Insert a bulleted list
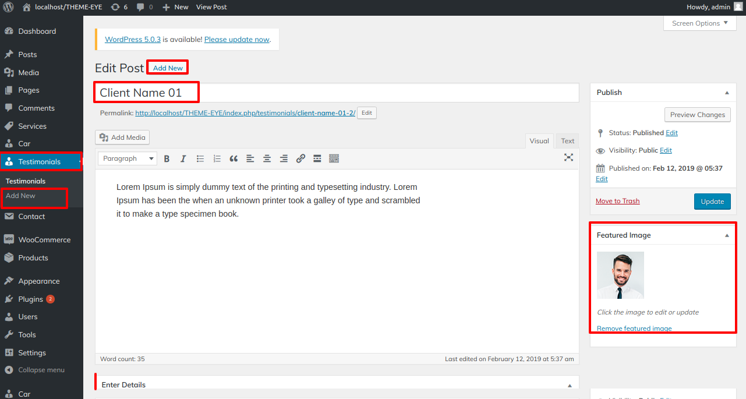The width and height of the screenshot is (746, 399). click(200, 158)
